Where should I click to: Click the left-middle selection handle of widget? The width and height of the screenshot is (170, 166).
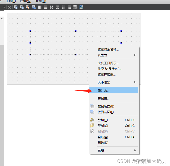point(30,43)
